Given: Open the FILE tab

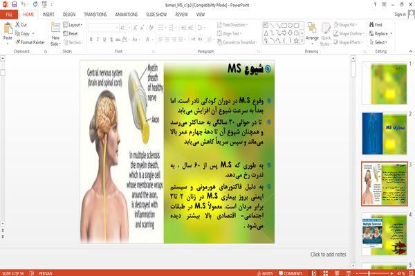Looking at the screenshot, I should pos(9,15).
